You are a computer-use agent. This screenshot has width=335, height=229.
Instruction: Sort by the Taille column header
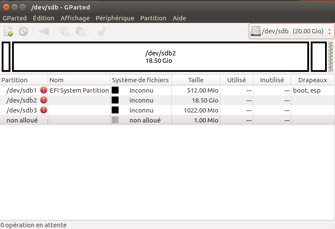pos(196,80)
